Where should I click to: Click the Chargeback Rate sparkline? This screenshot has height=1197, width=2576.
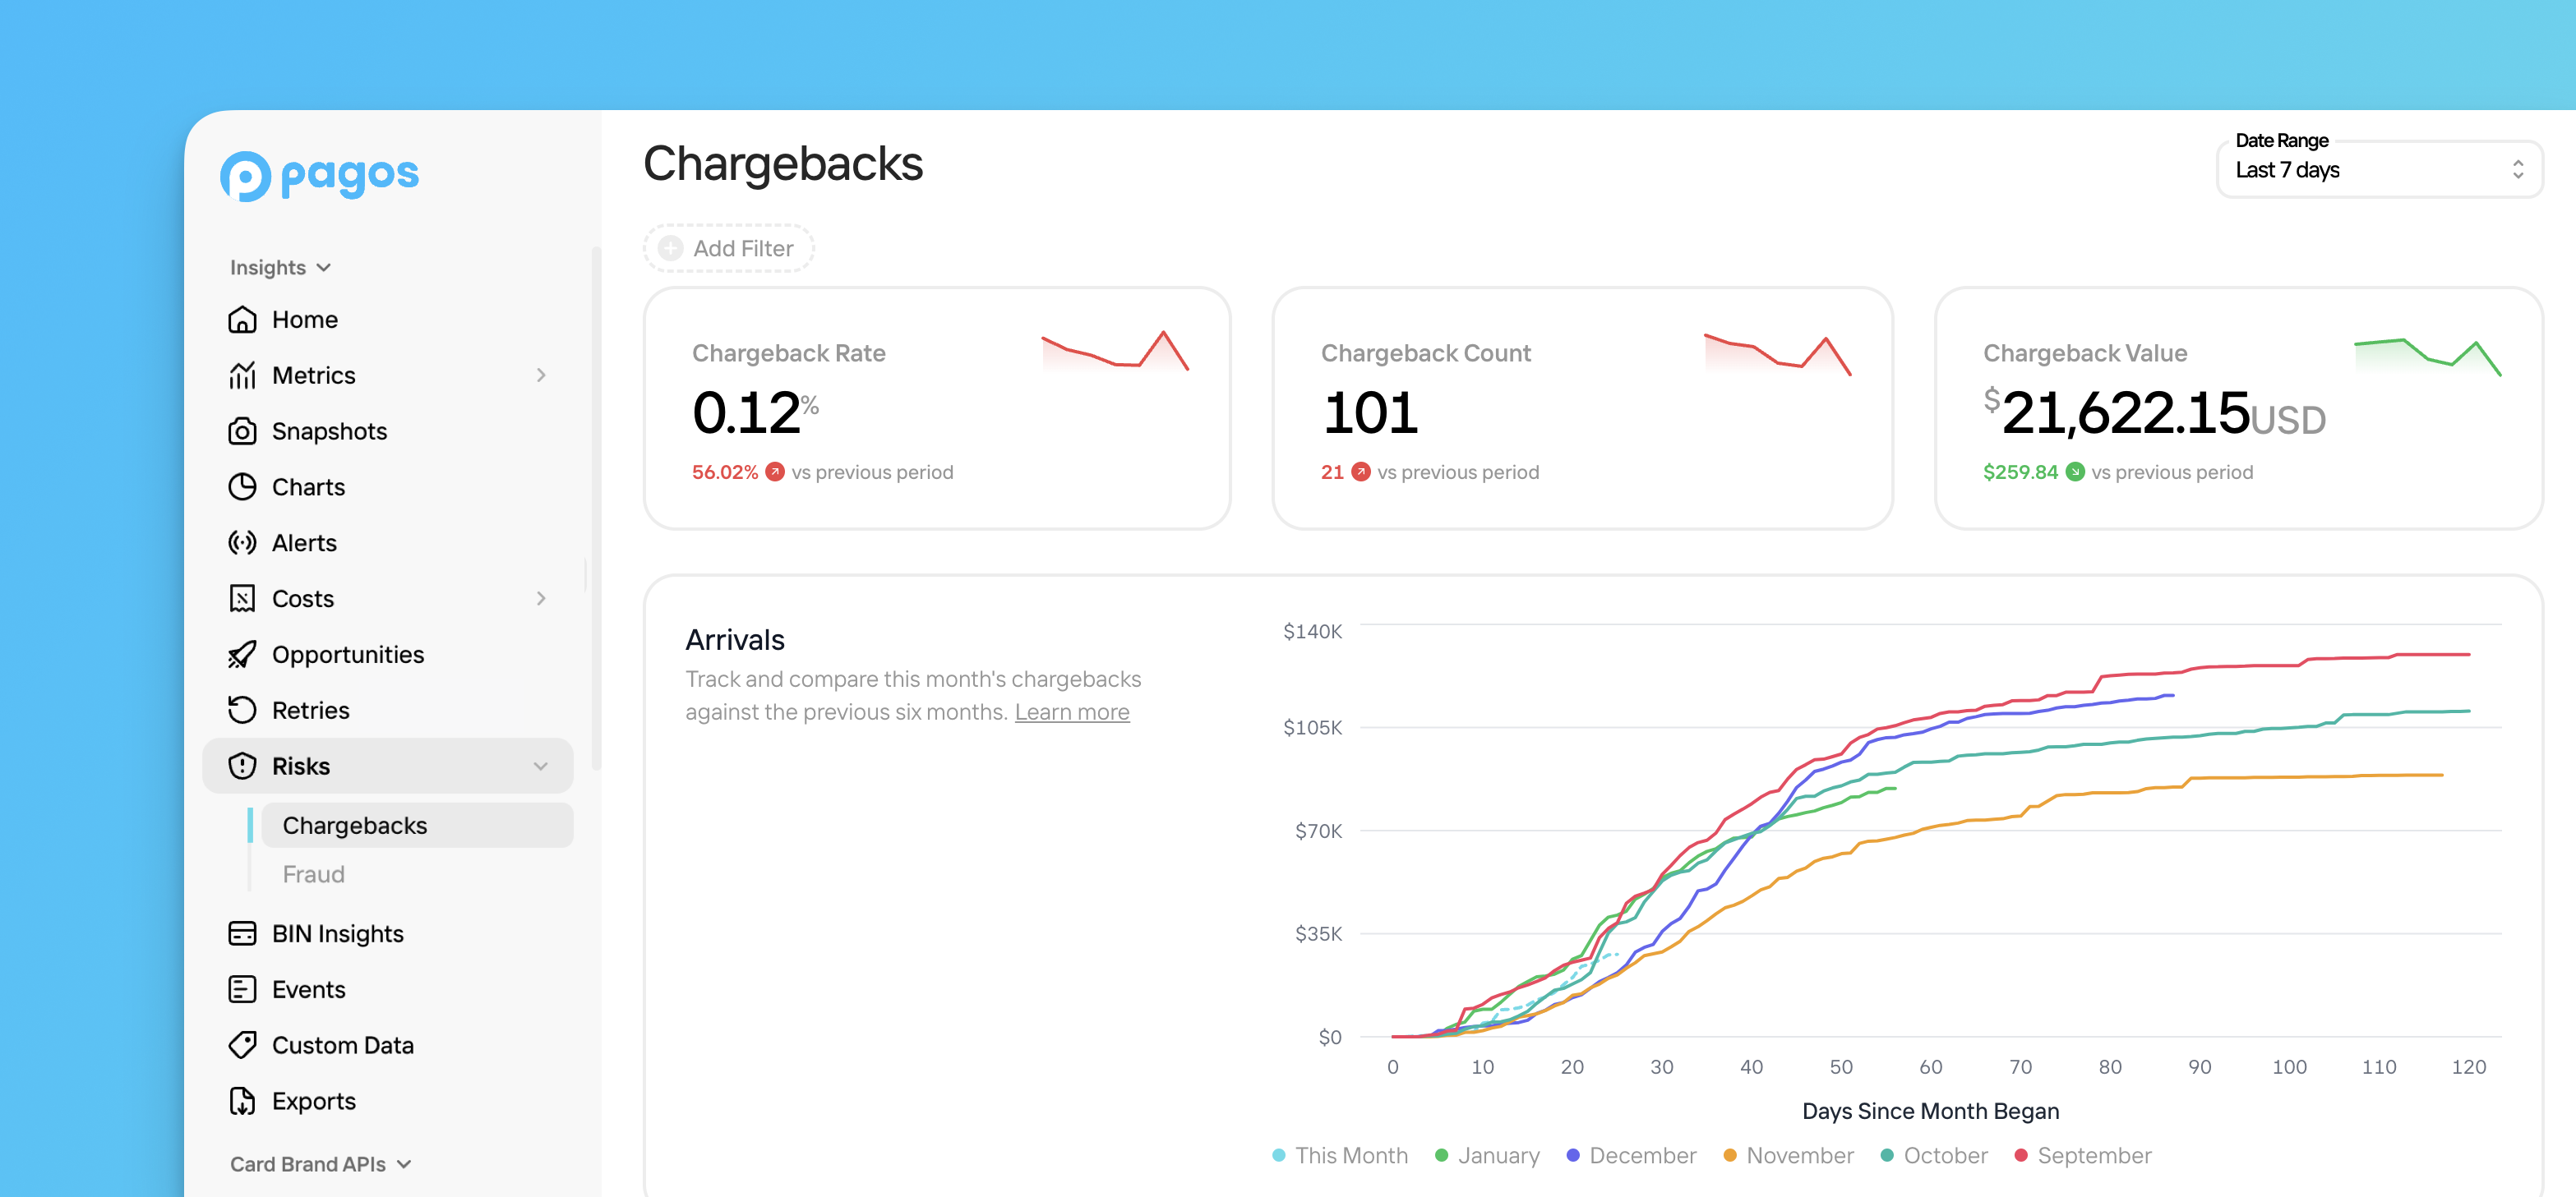coord(1115,351)
